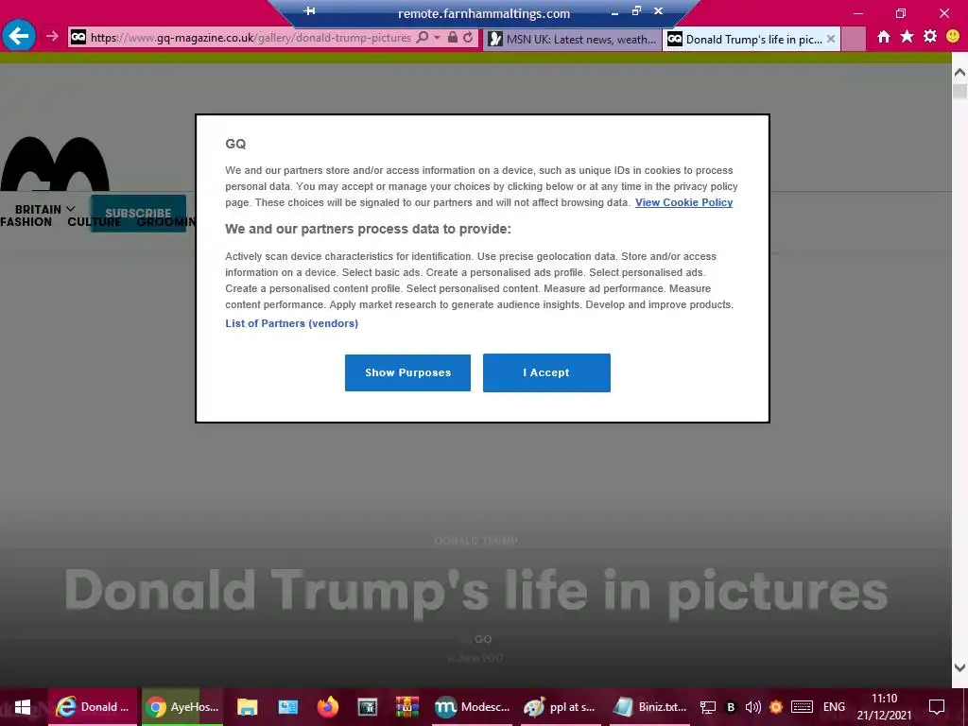Go back using the blue back arrow
Viewport: 968px width, 726px height.
(19, 37)
